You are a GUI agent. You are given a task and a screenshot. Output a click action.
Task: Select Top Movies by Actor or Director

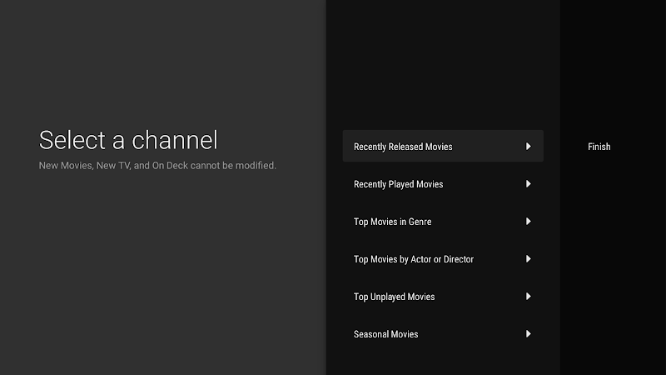coord(413,259)
